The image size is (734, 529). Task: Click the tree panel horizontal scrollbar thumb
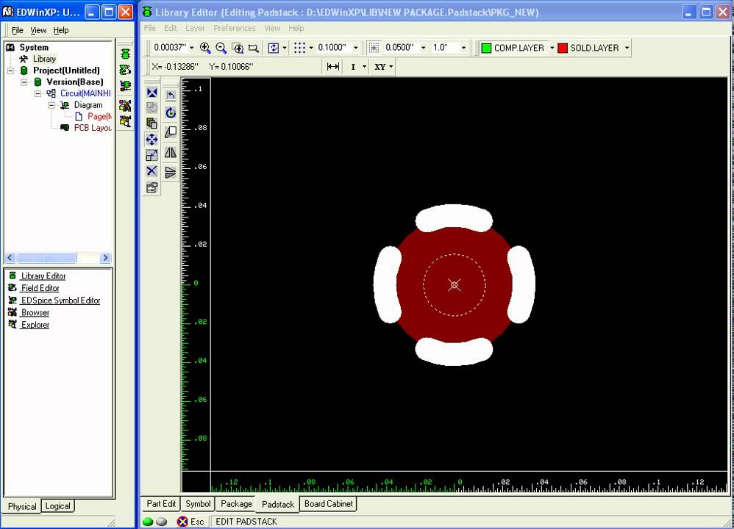(47, 258)
